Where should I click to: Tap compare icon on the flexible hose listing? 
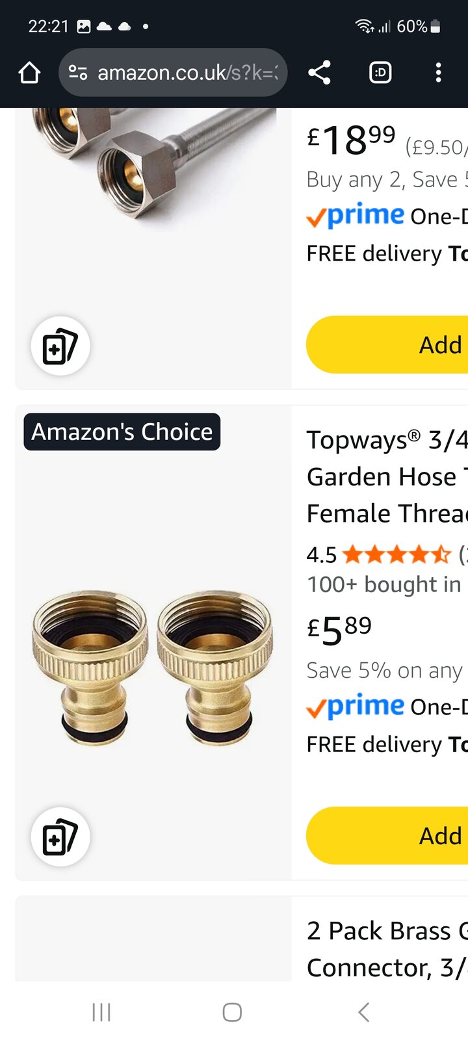click(x=60, y=346)
